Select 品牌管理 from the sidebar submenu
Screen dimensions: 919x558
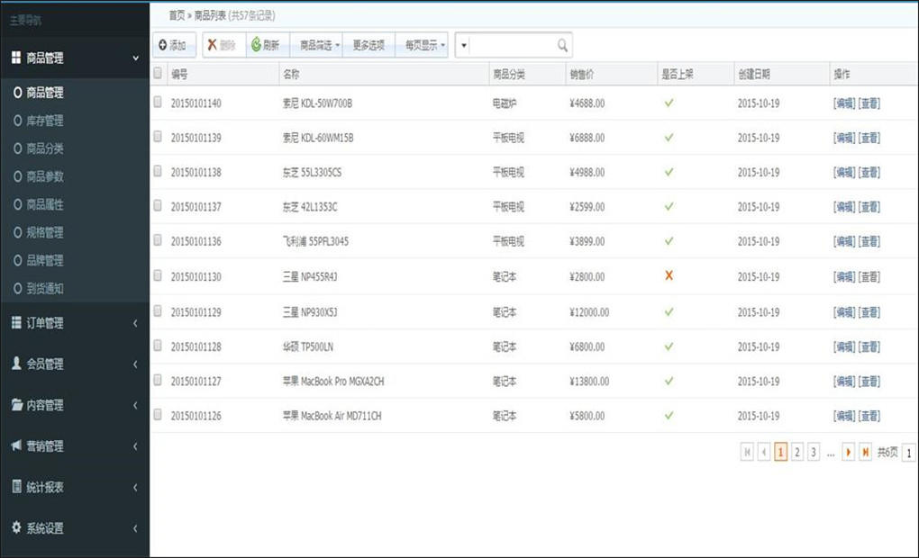pos(45,260)
